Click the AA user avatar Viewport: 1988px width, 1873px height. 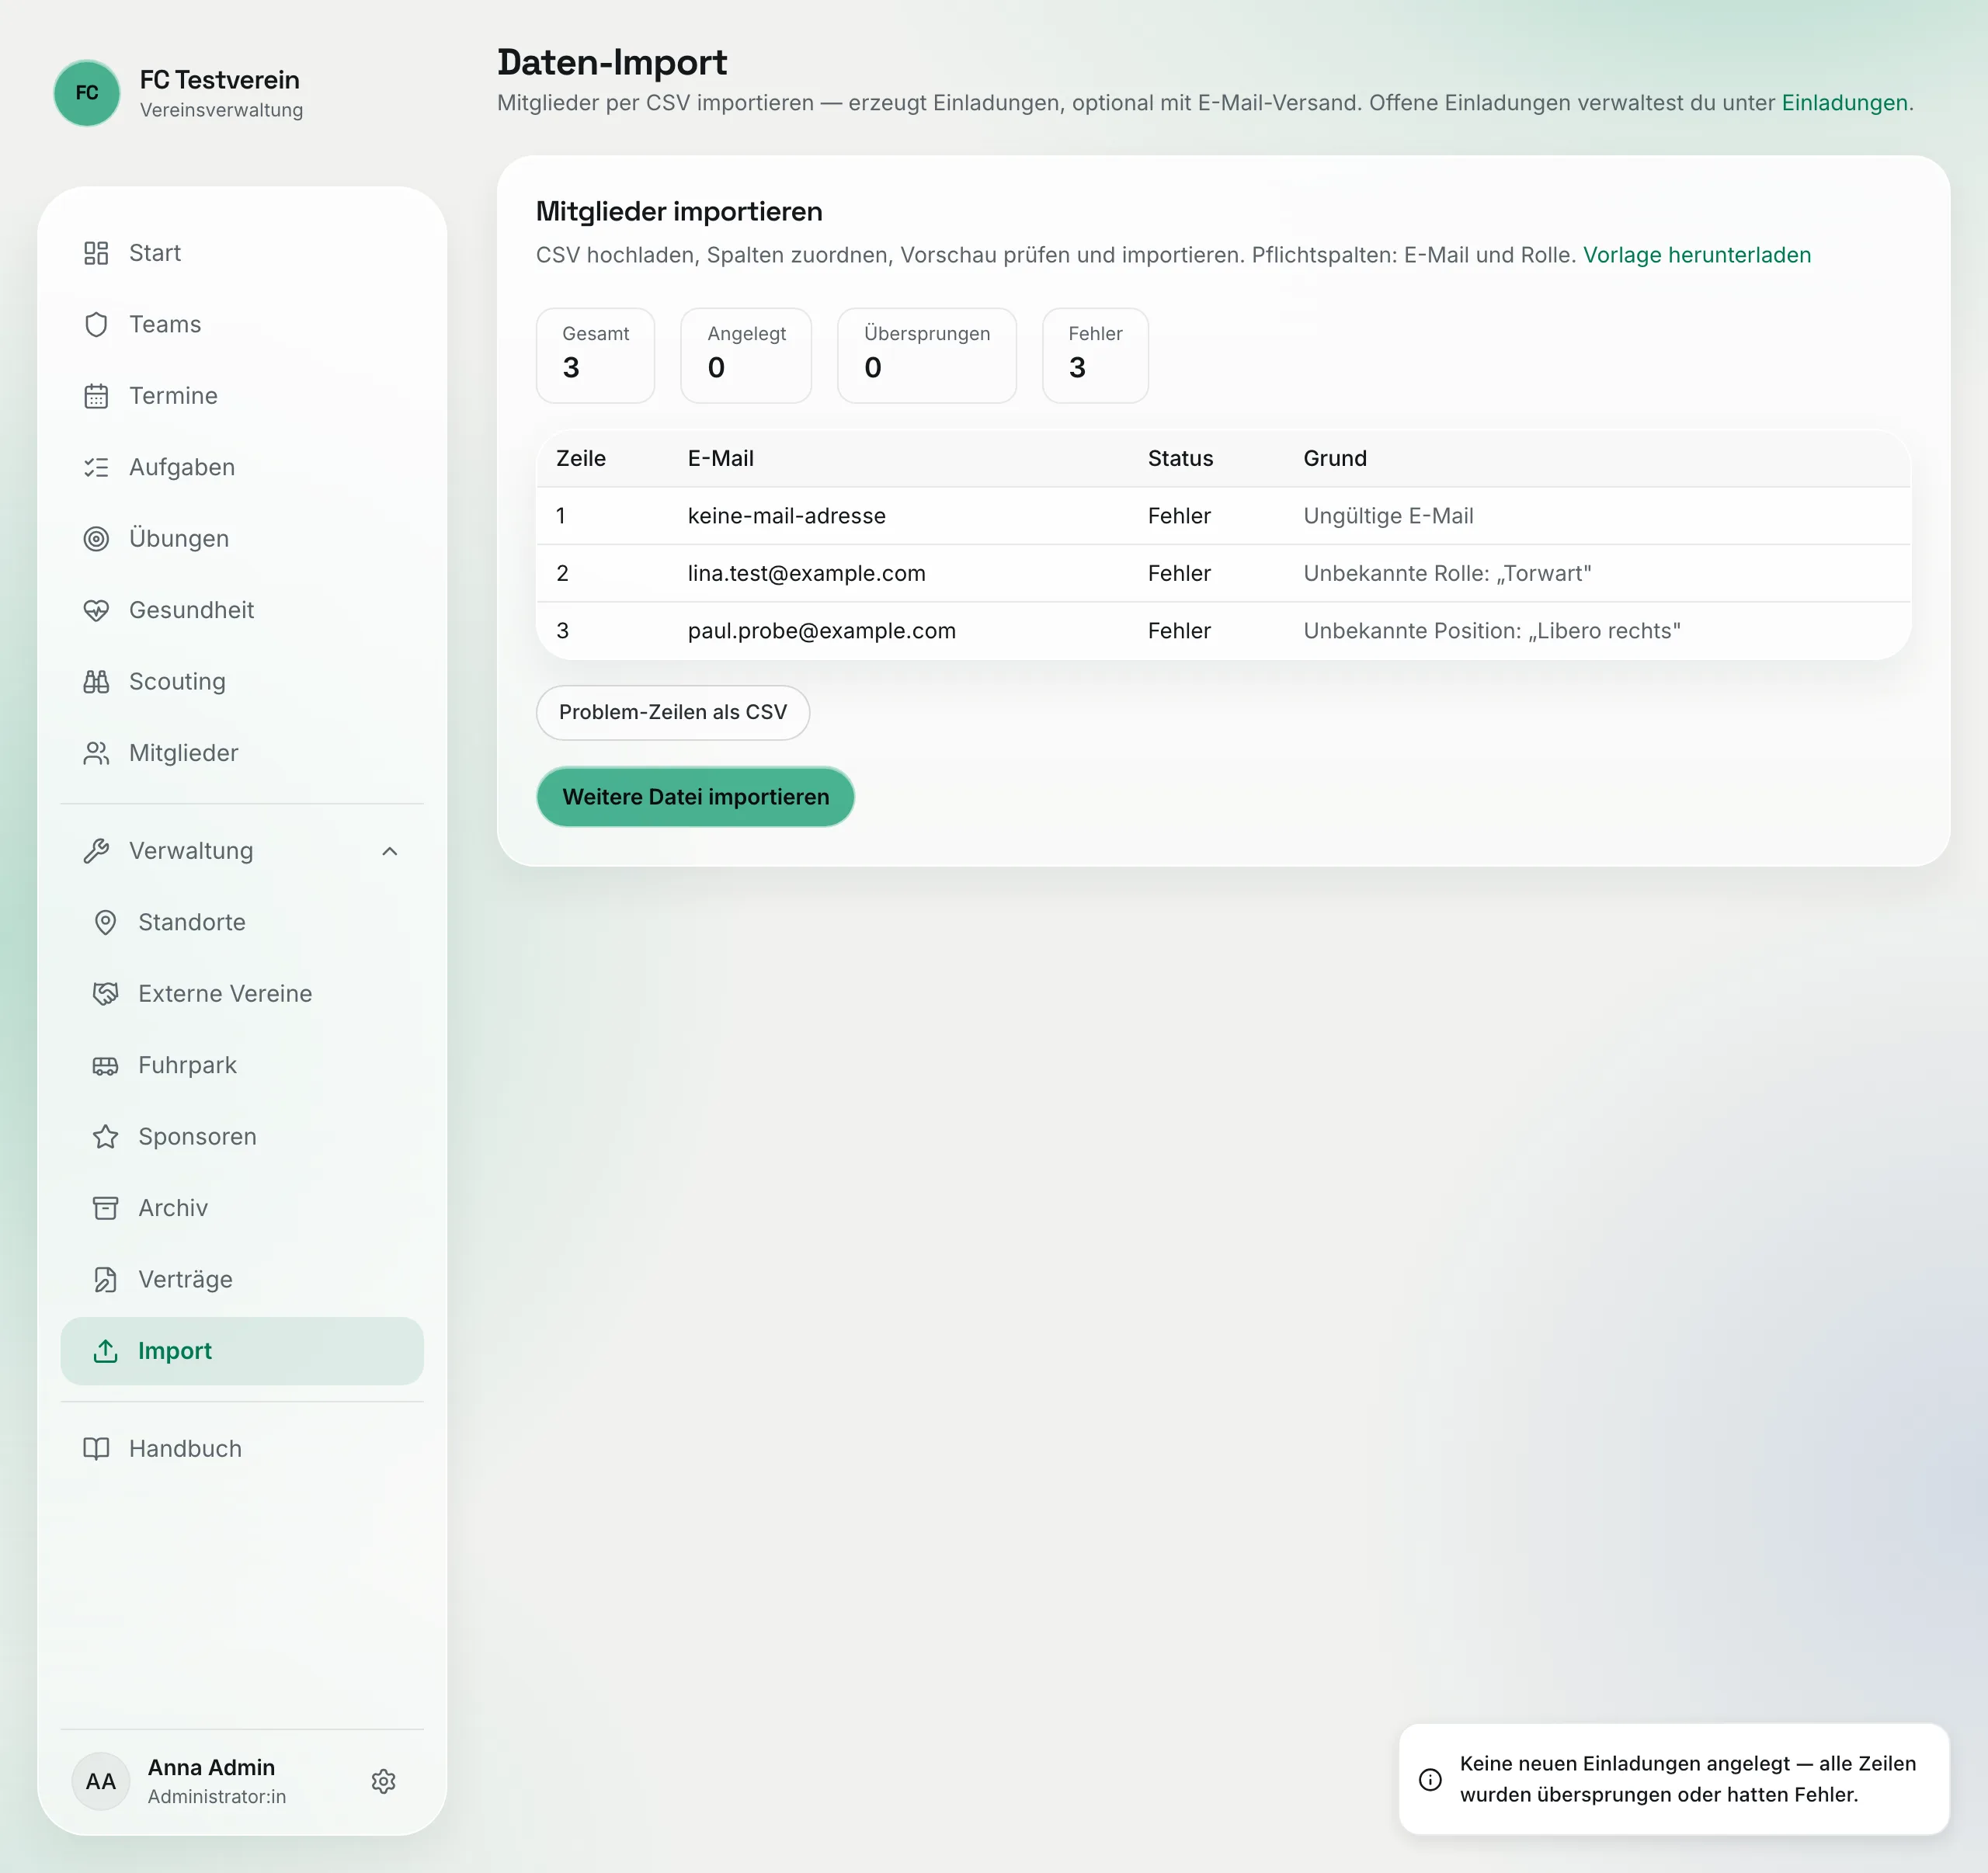click(101, 1781)
